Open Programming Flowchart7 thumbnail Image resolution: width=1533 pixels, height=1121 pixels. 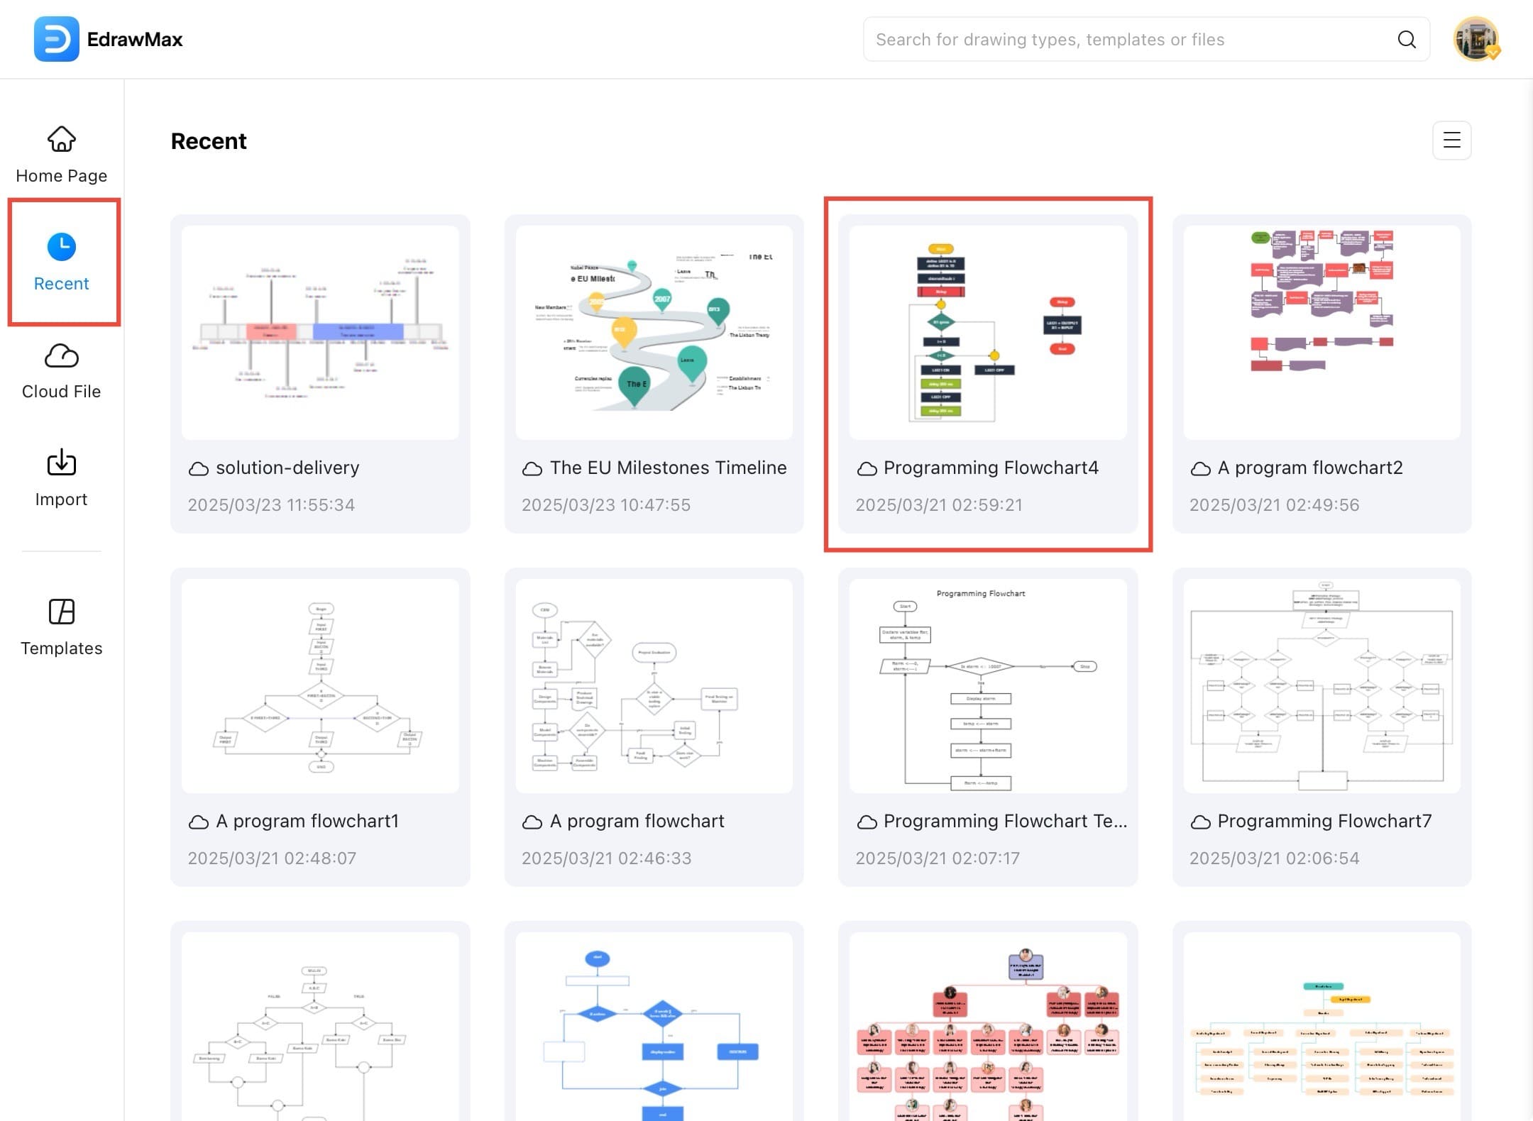1322,685
